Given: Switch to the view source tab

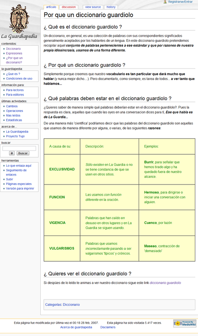Looking at the screenshot, I should pyautogui.click(x=93, y=7).
